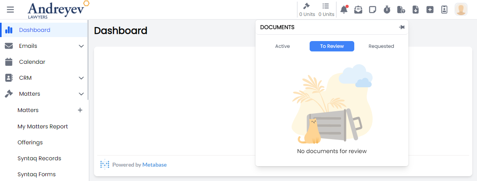The width and height of the screenshot is (477, 181).
Task: Collapse the Matters section chevron
Action: [x=81, y=94]
